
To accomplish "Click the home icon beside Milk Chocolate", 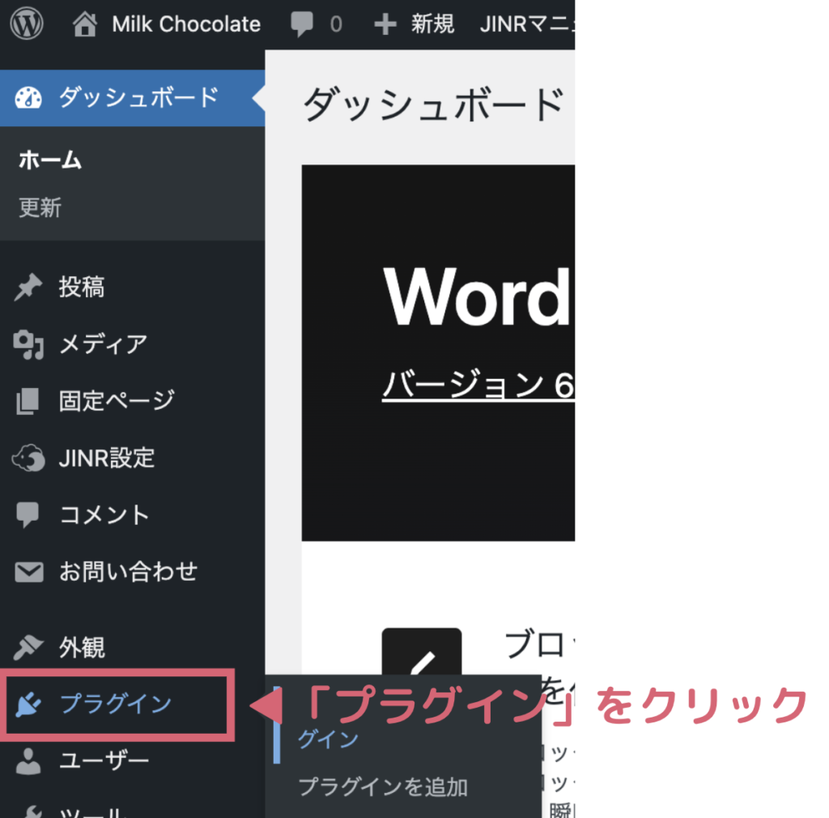I will 84,24.
